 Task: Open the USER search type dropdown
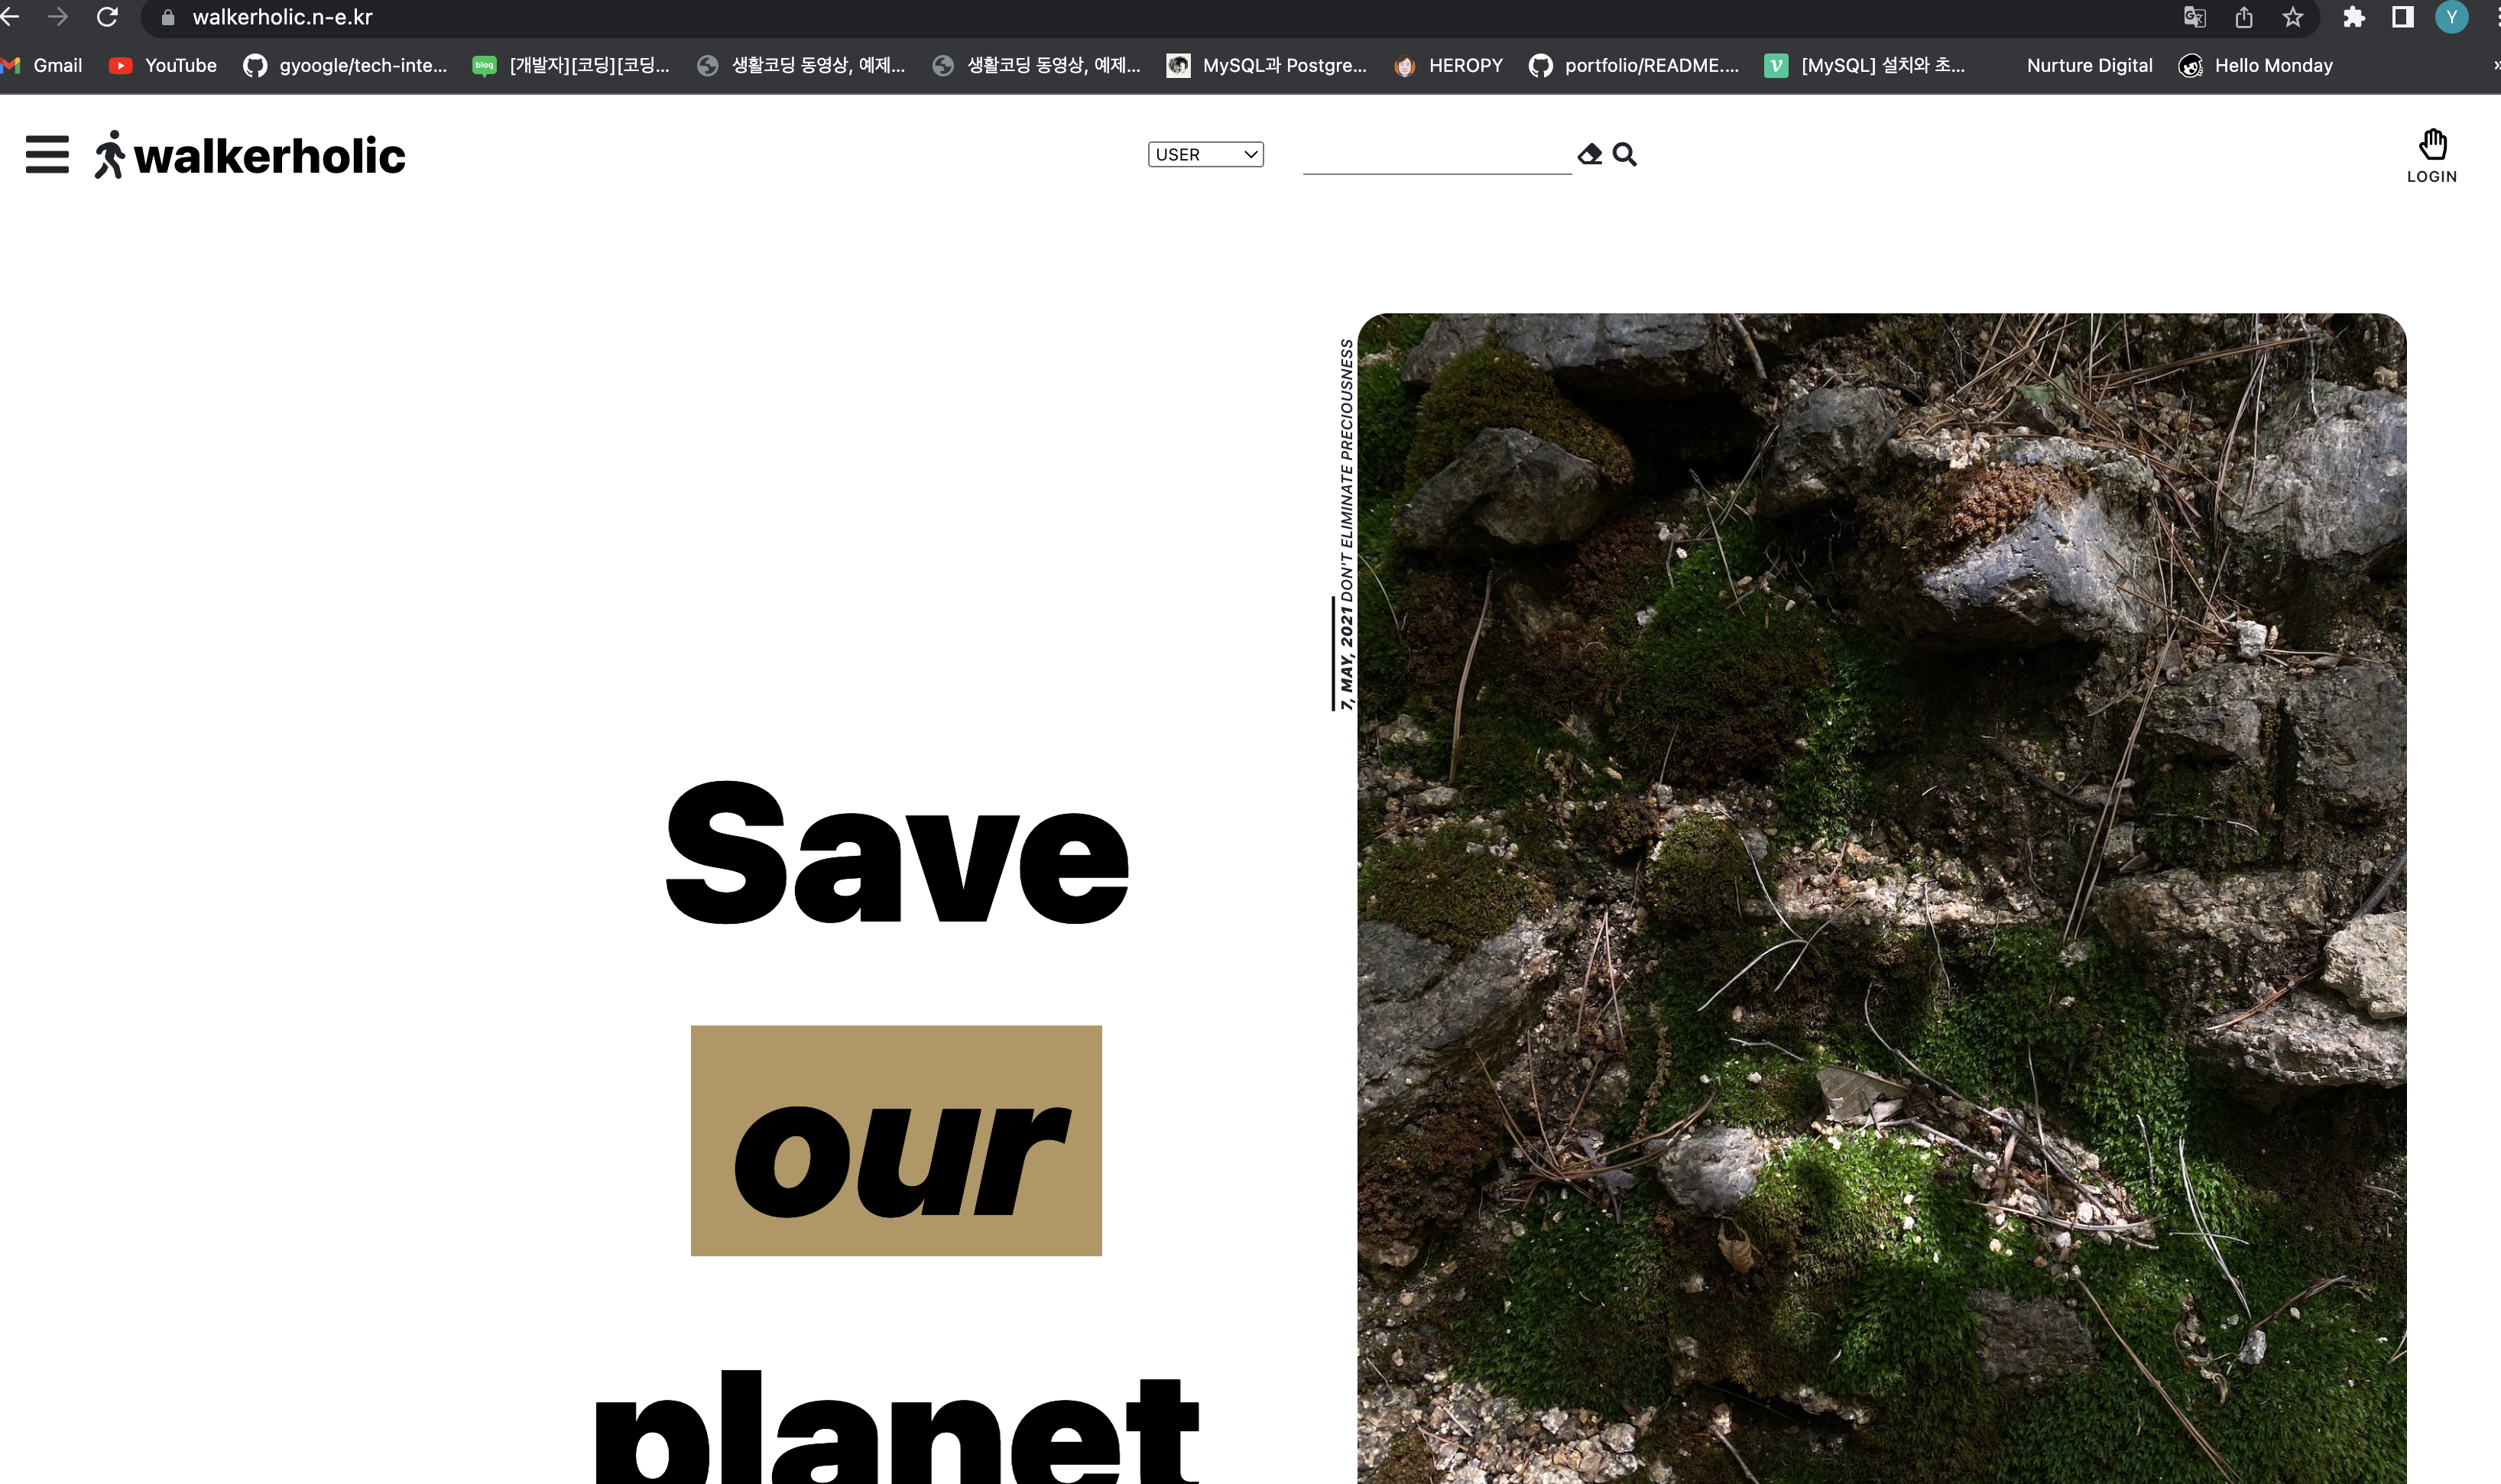(x=1205, y=154)
